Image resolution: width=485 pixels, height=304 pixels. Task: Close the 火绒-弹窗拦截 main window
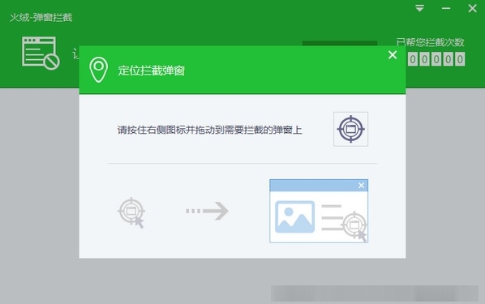(472, 8)
